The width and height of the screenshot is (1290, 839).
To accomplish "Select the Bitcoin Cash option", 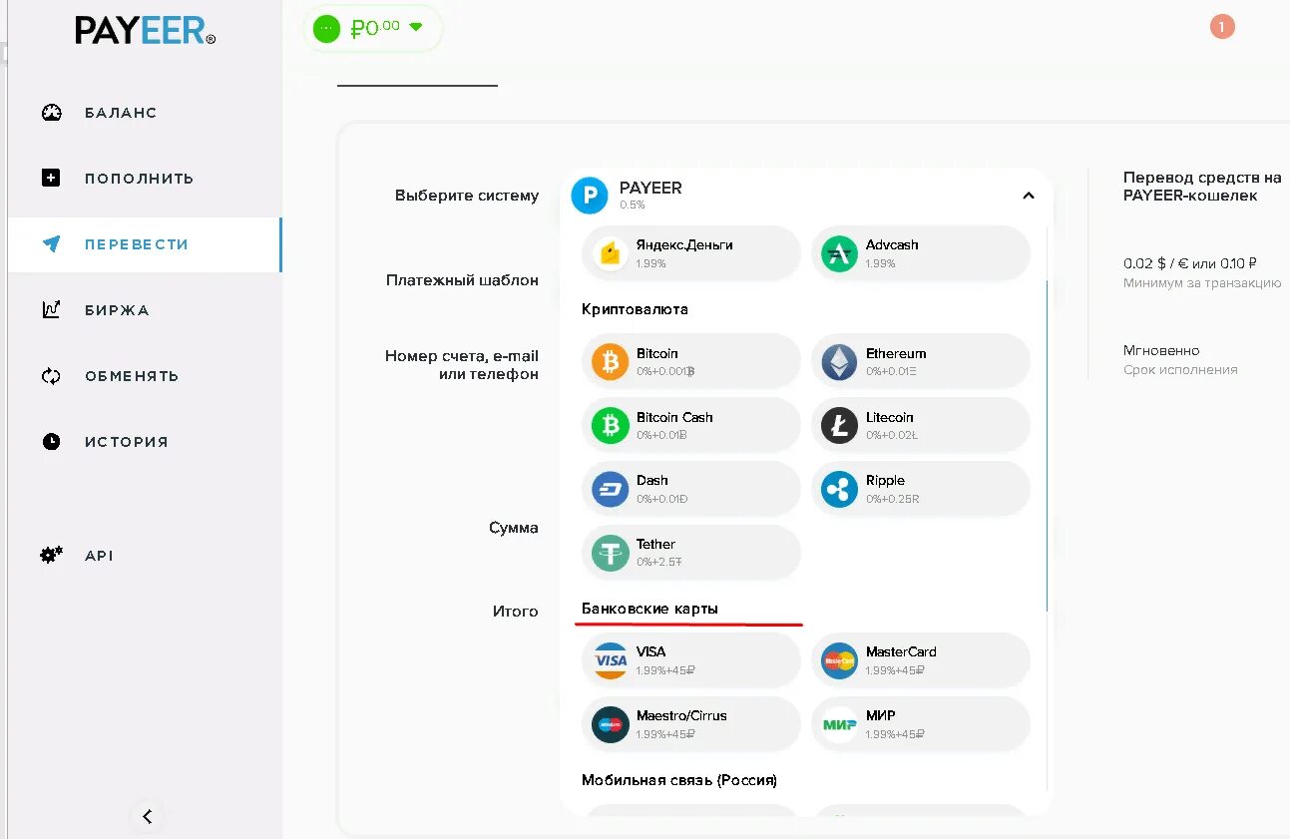I will coord(691,425).
